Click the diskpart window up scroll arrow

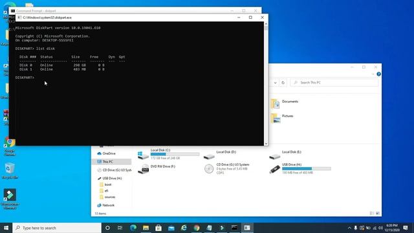click(x=266, y=24)
